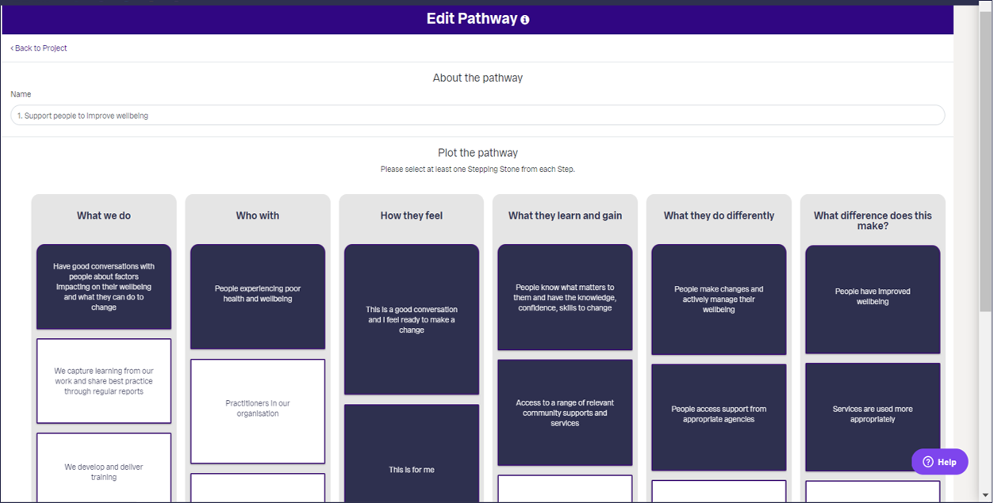Screen dimensions: 998x503
Task: Toggle 'People make changes and actively manage' card
Action: (719, 299)
